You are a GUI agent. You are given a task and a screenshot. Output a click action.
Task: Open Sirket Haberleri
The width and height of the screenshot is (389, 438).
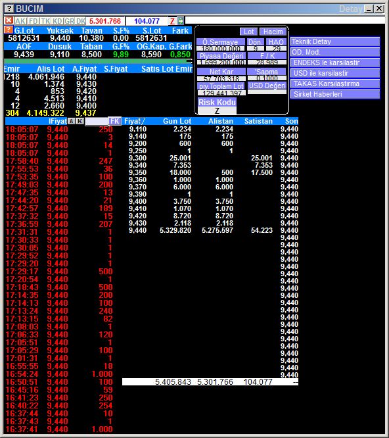pyautogui.click(x=335, y=94)
